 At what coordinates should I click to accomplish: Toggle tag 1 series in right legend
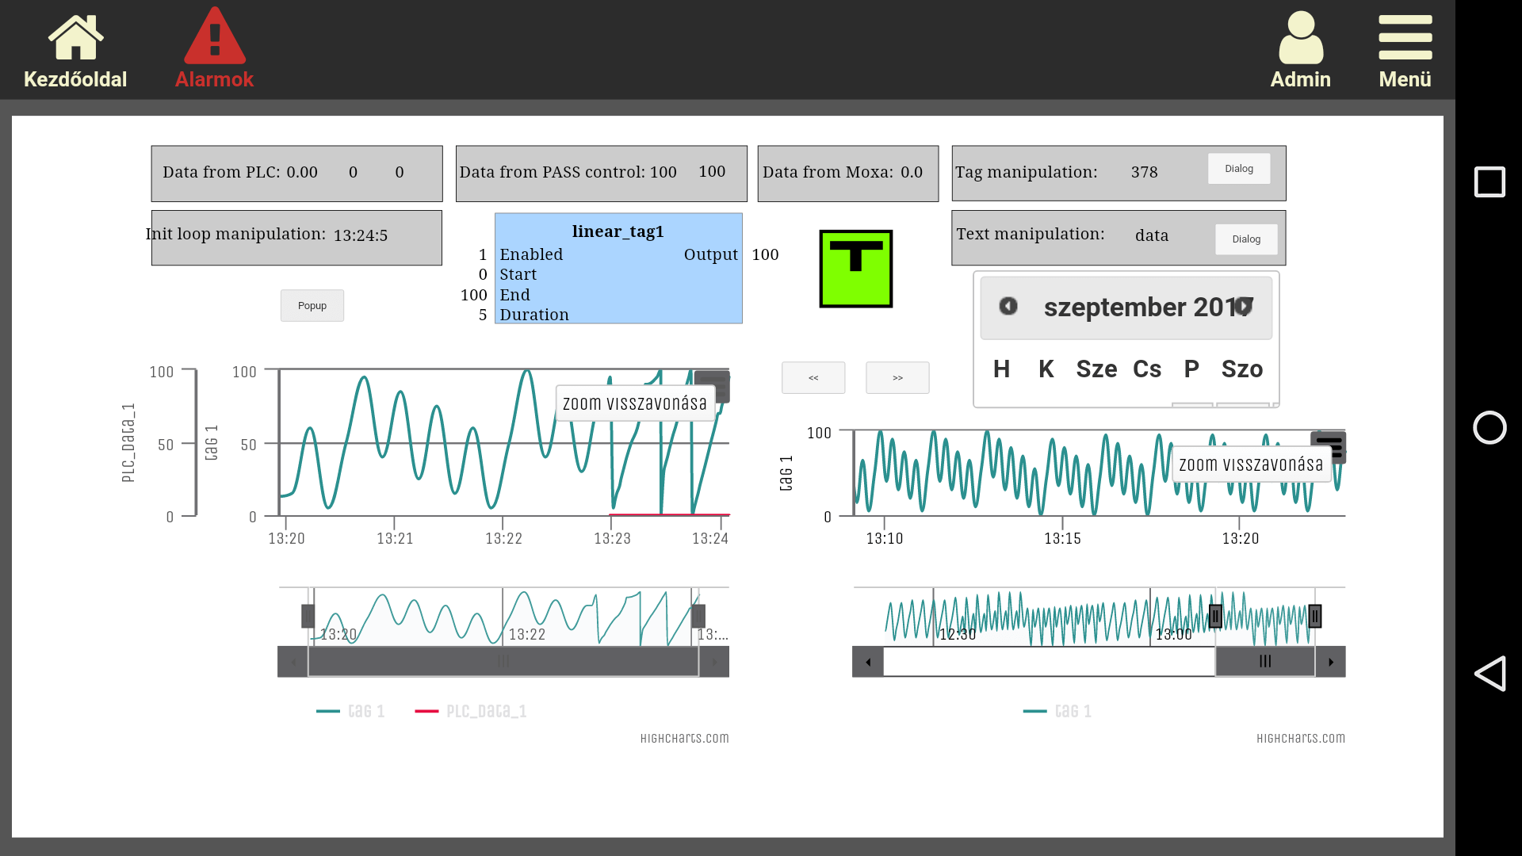[x=1057, y=711]
